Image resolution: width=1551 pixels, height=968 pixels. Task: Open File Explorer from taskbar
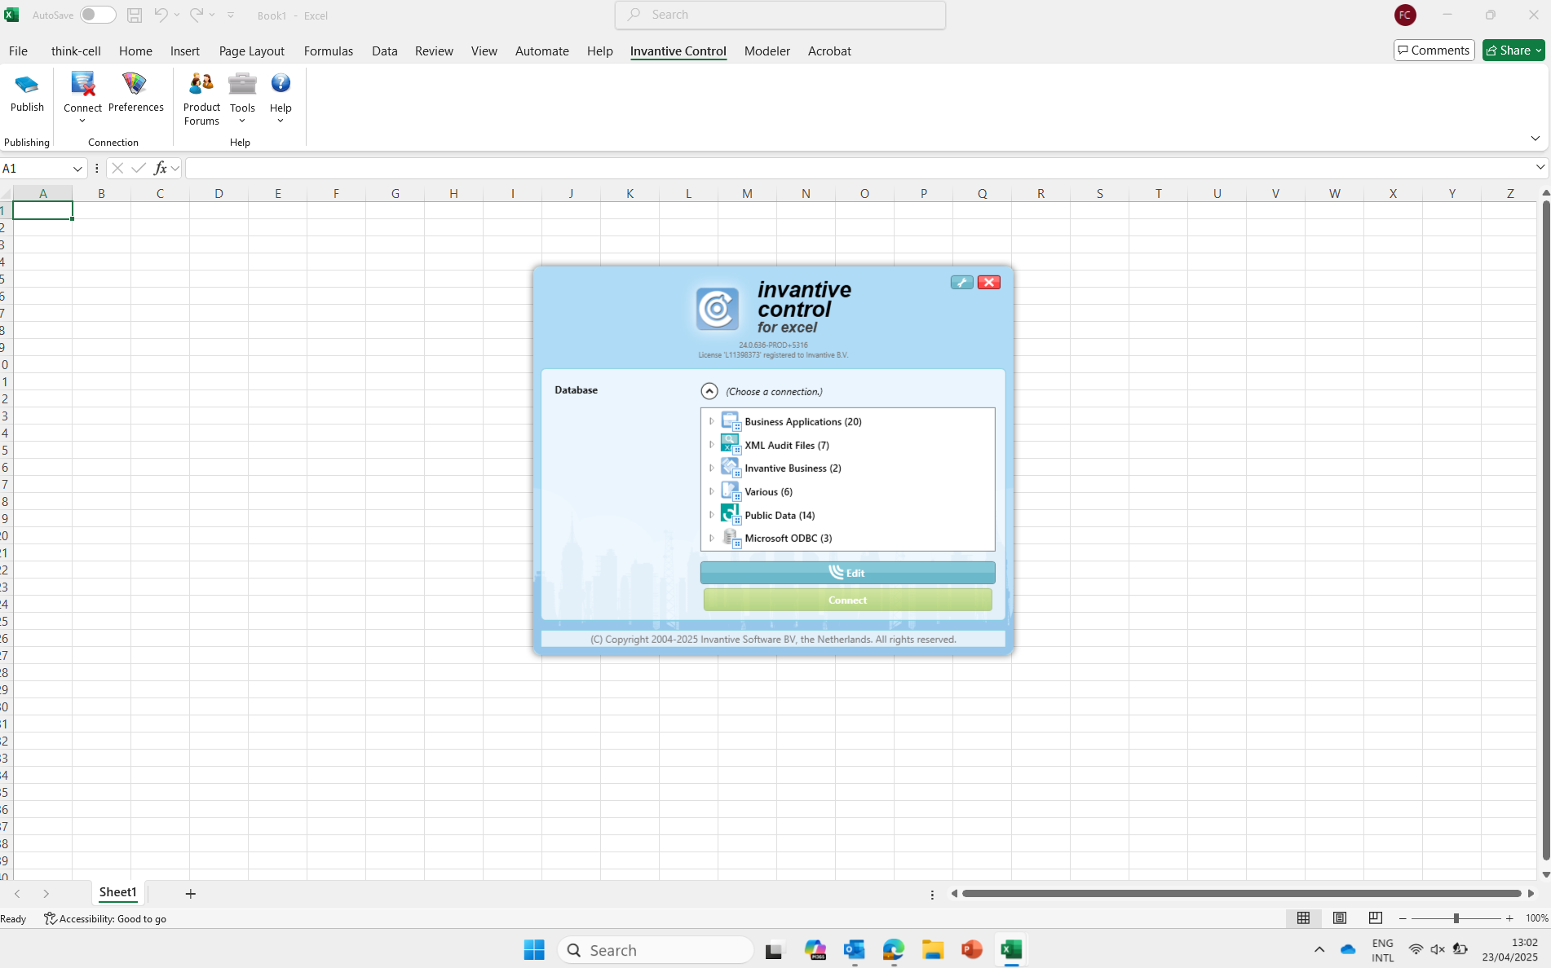[932, 950]
